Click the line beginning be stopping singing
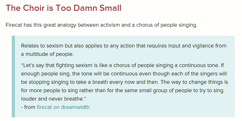This screenshot has width=242, height=121. point(125,82)
